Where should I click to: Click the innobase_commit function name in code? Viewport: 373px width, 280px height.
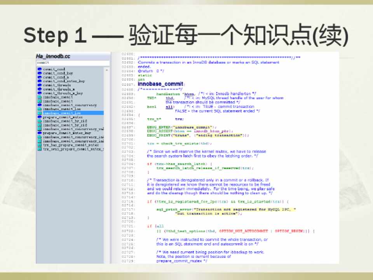(160, 84)
